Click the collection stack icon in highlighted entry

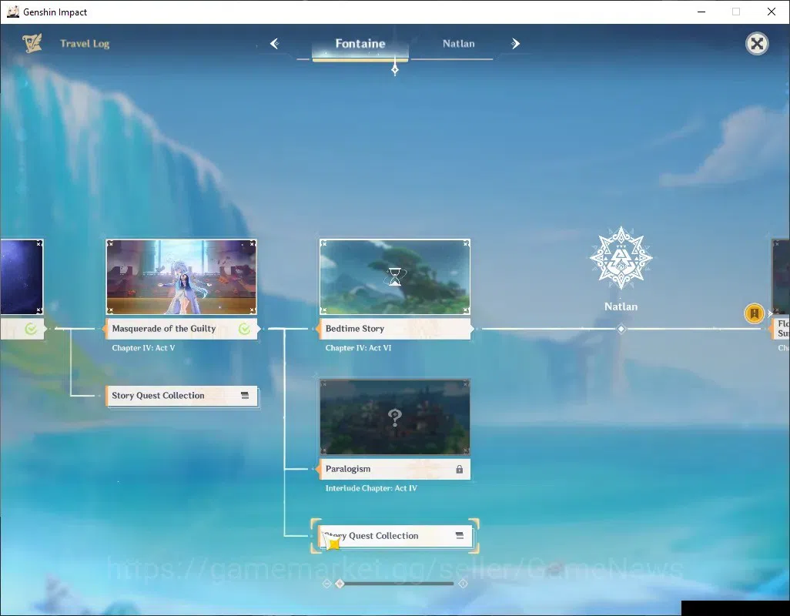[460, 535]
